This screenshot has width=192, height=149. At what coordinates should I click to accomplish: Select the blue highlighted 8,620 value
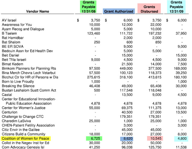tap(127, 138)
